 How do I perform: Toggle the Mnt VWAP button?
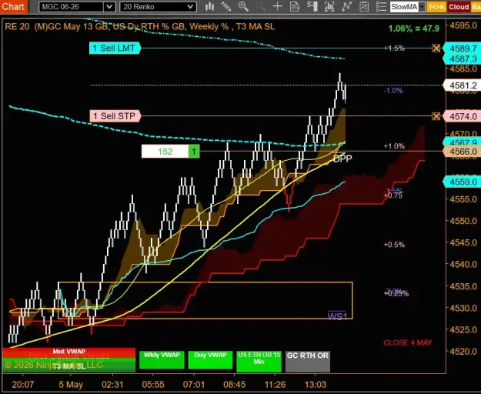pos(68,352)
